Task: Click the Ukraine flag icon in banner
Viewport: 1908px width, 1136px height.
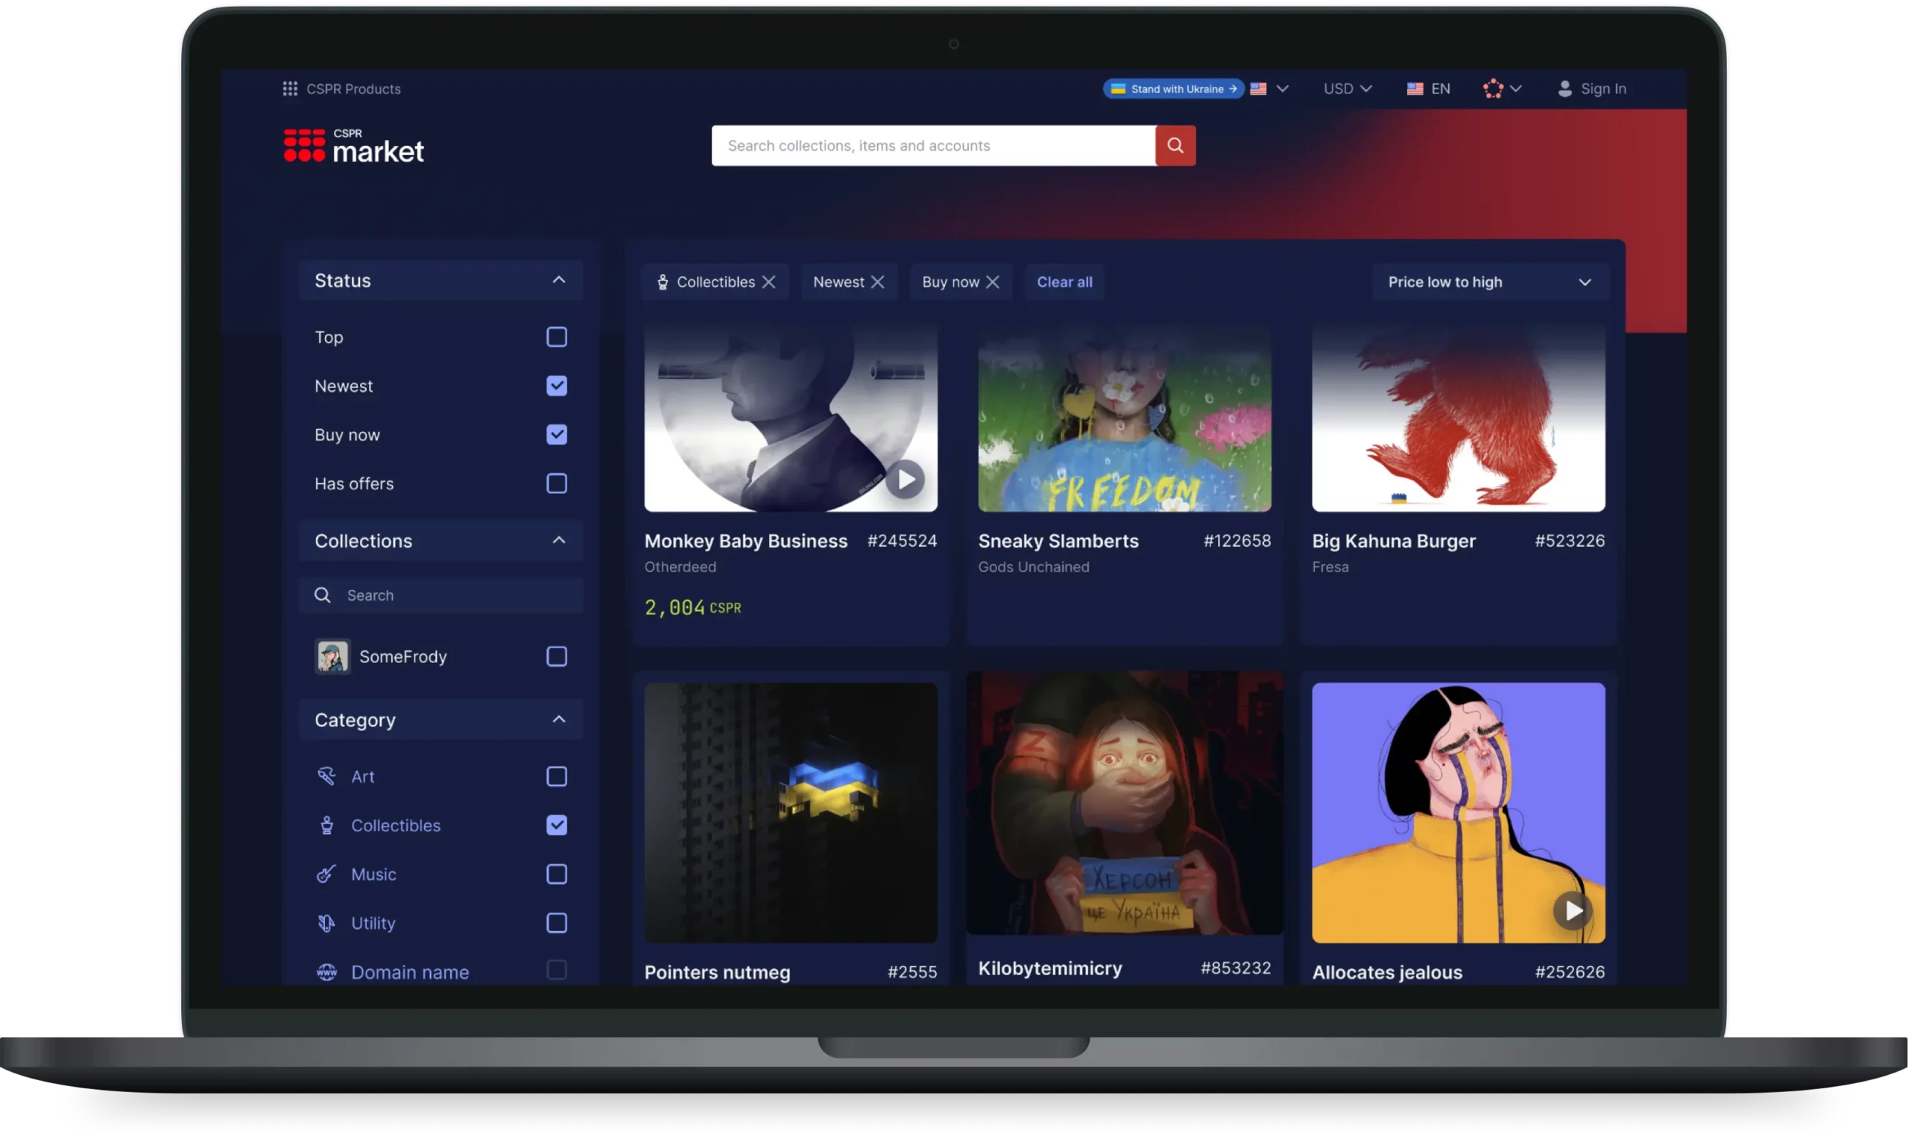Action: click(1118, 89)
